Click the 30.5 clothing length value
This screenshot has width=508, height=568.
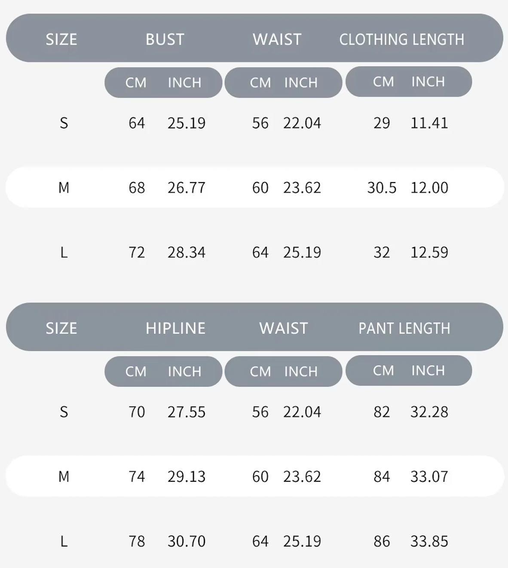(x=382, y=188)
